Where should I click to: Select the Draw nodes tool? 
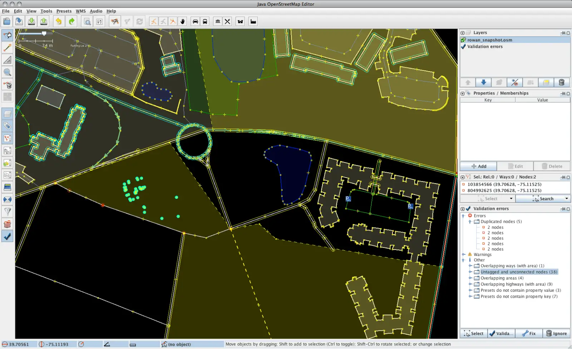coord(8,48)
